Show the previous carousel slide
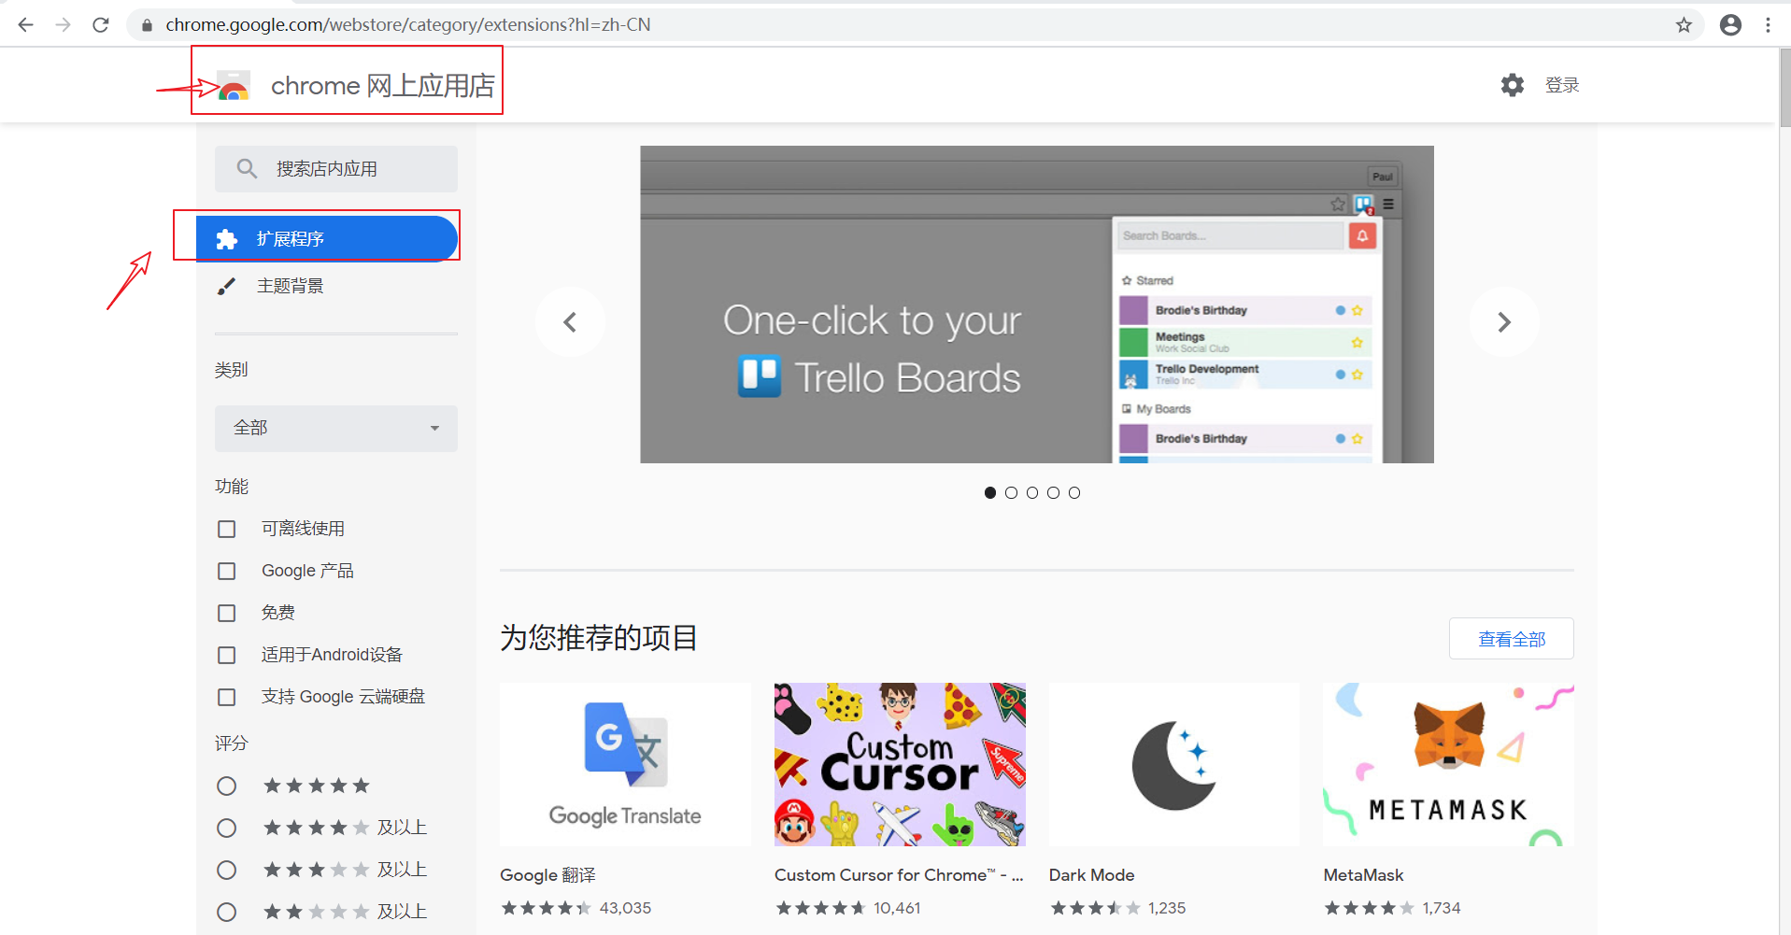This screenshot has height=935, width=1791. click(570, 322)
